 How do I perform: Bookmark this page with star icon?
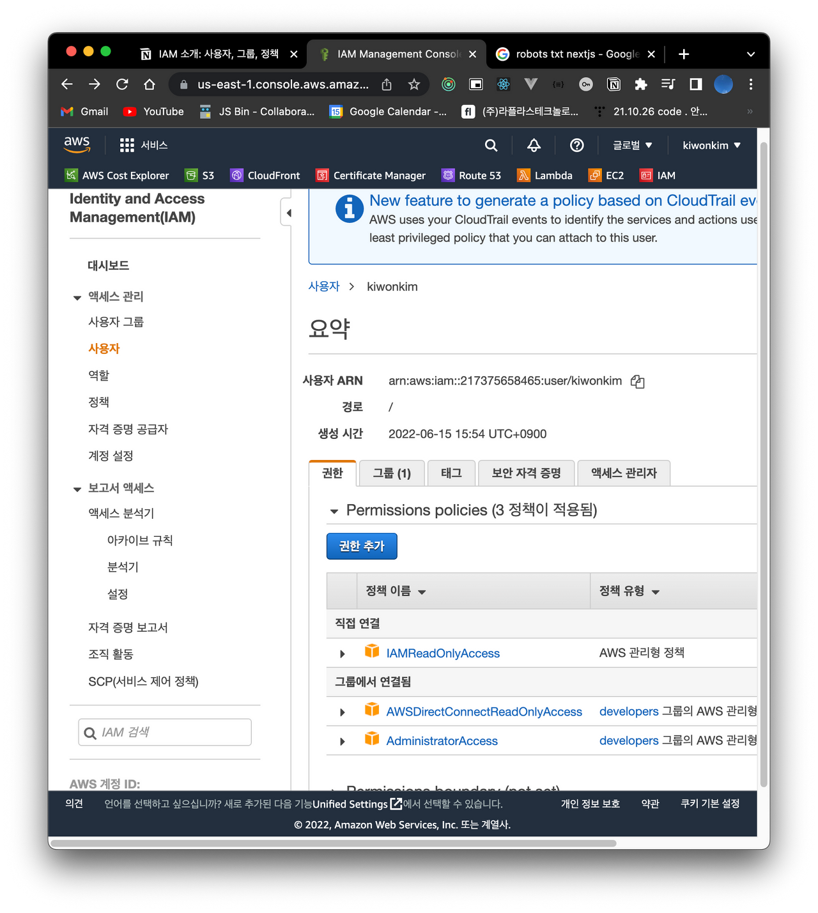[x=414, y=84]
